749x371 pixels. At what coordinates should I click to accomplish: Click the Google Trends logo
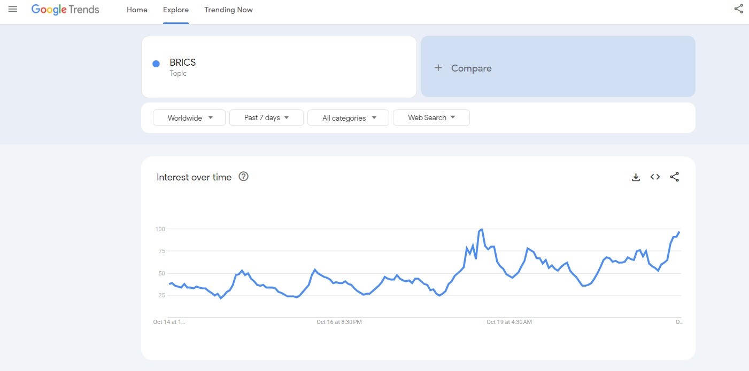(65, 10)
